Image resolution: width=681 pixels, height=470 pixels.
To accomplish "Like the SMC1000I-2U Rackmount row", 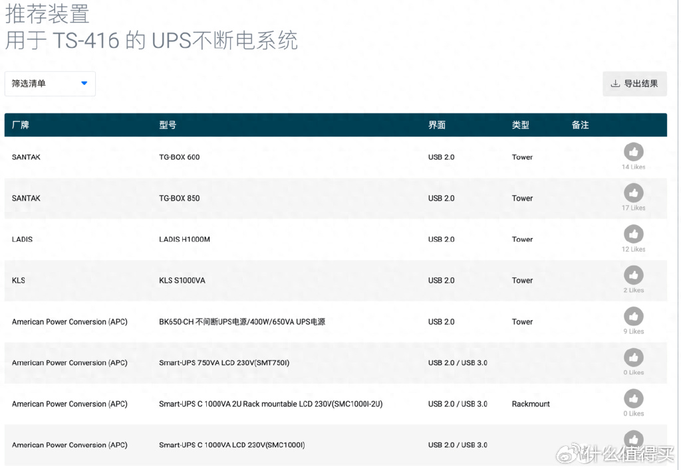I will 633,398.
